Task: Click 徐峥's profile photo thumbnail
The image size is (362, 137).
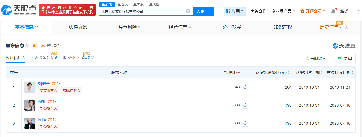Action: (x=30, y=123)
